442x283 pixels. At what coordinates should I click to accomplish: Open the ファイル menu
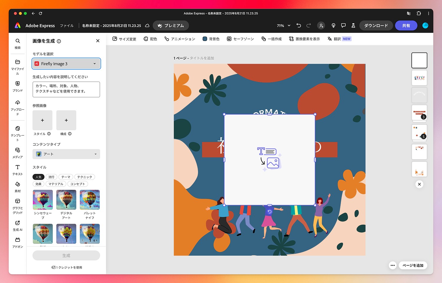point(67,26)
